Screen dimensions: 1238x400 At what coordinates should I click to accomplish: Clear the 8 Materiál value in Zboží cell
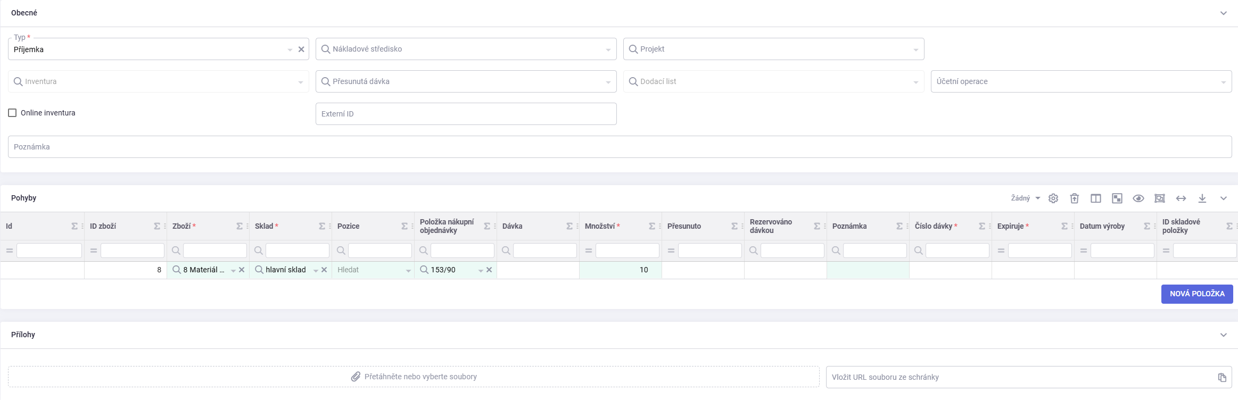(242, 270)
